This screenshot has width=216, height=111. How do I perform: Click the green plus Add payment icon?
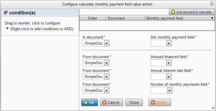(x=173, y=12)
